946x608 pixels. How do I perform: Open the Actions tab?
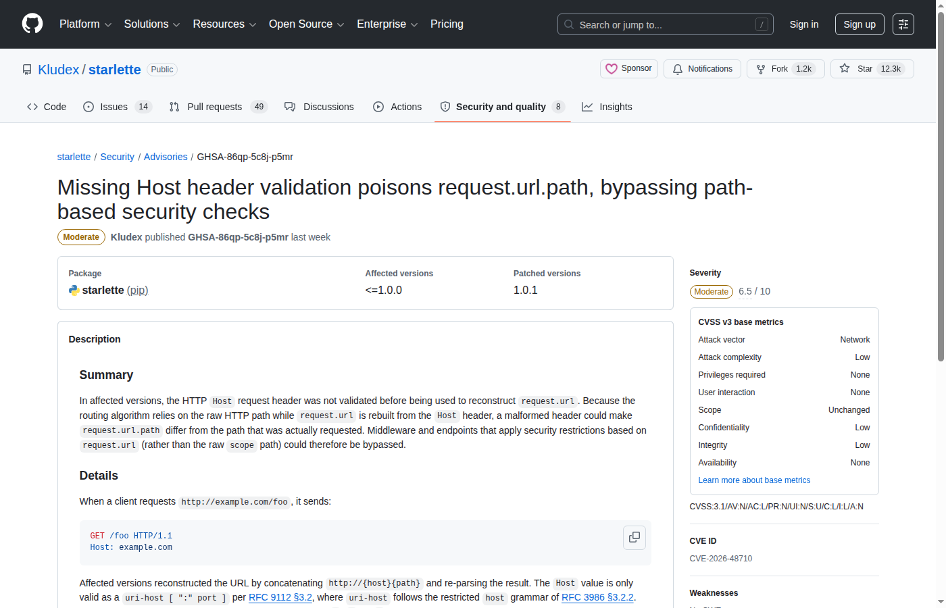point(397,107)
